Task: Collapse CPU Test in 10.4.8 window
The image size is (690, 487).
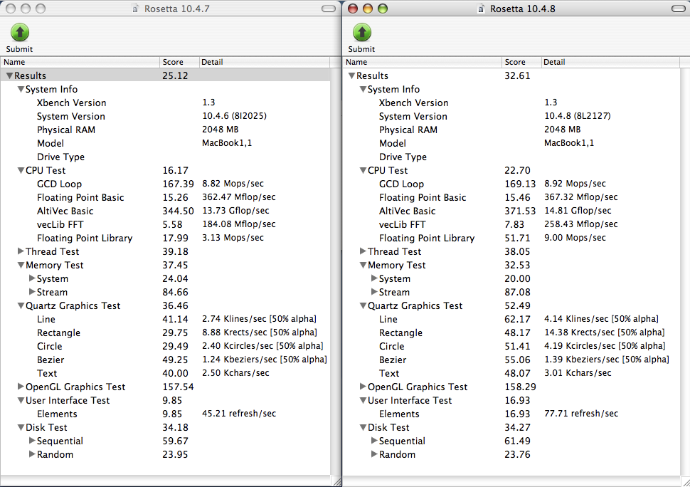Action: tap(363, 170)
